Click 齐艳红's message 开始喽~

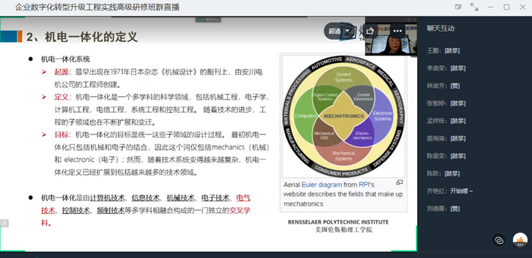[x=461, y=191]
